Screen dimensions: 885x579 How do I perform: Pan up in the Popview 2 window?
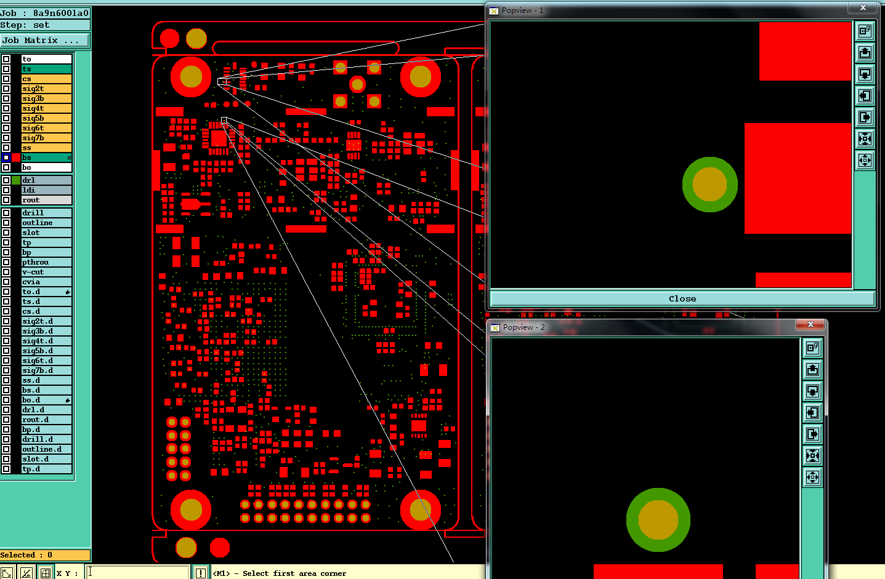coord(812,369)
